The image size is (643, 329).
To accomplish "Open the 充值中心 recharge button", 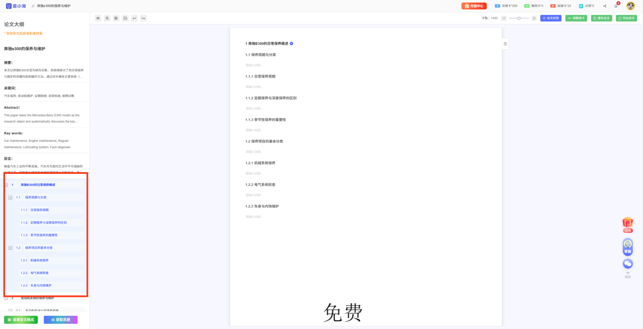I will [x=474, y=6].
